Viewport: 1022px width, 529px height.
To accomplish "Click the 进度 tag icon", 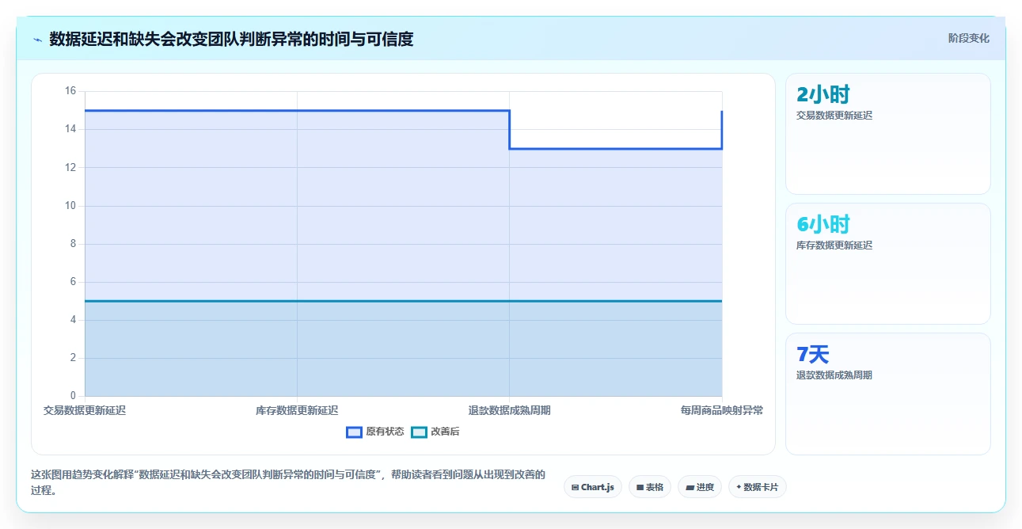I will 690,488.
